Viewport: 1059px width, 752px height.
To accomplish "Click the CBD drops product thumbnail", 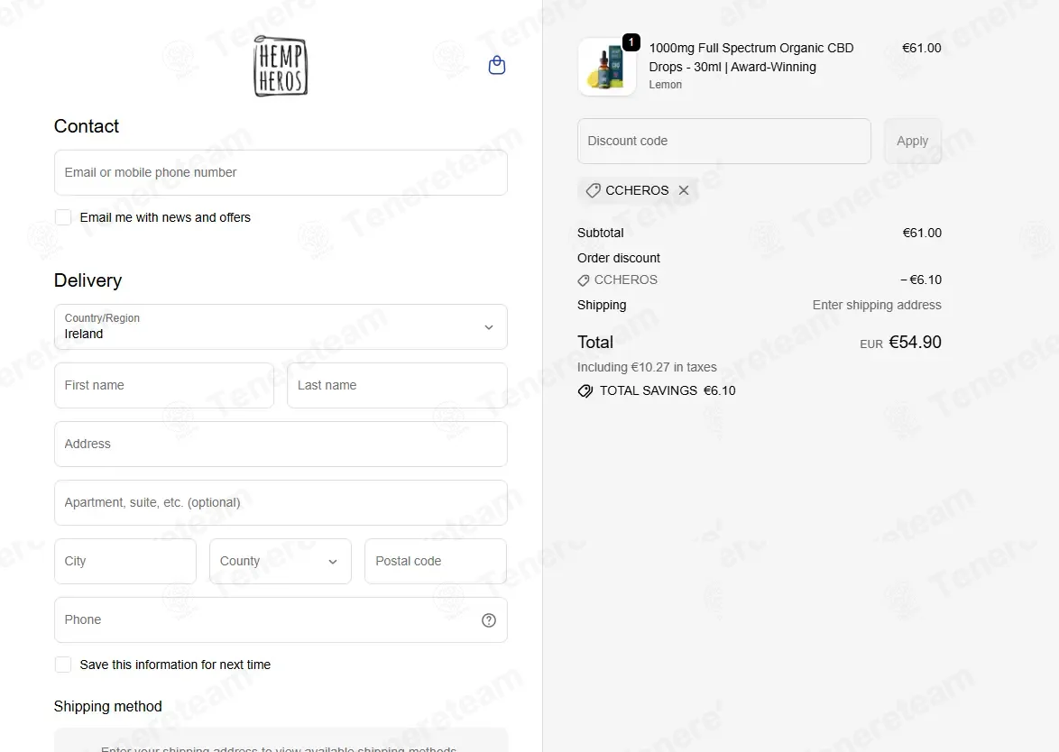I will point(606,67).
